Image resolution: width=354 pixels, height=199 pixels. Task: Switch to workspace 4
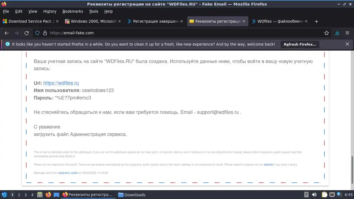[32, 195]
